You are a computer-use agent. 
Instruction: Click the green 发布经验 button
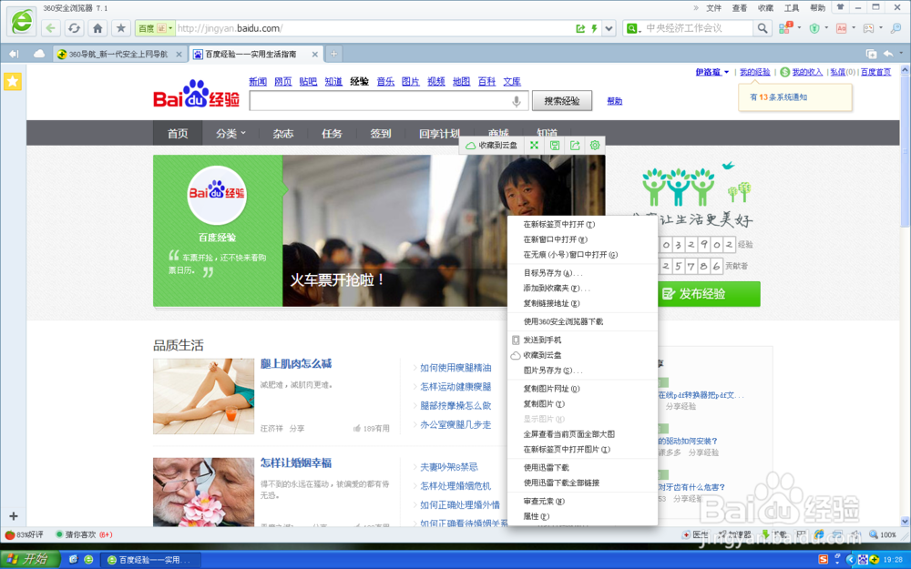709,294
